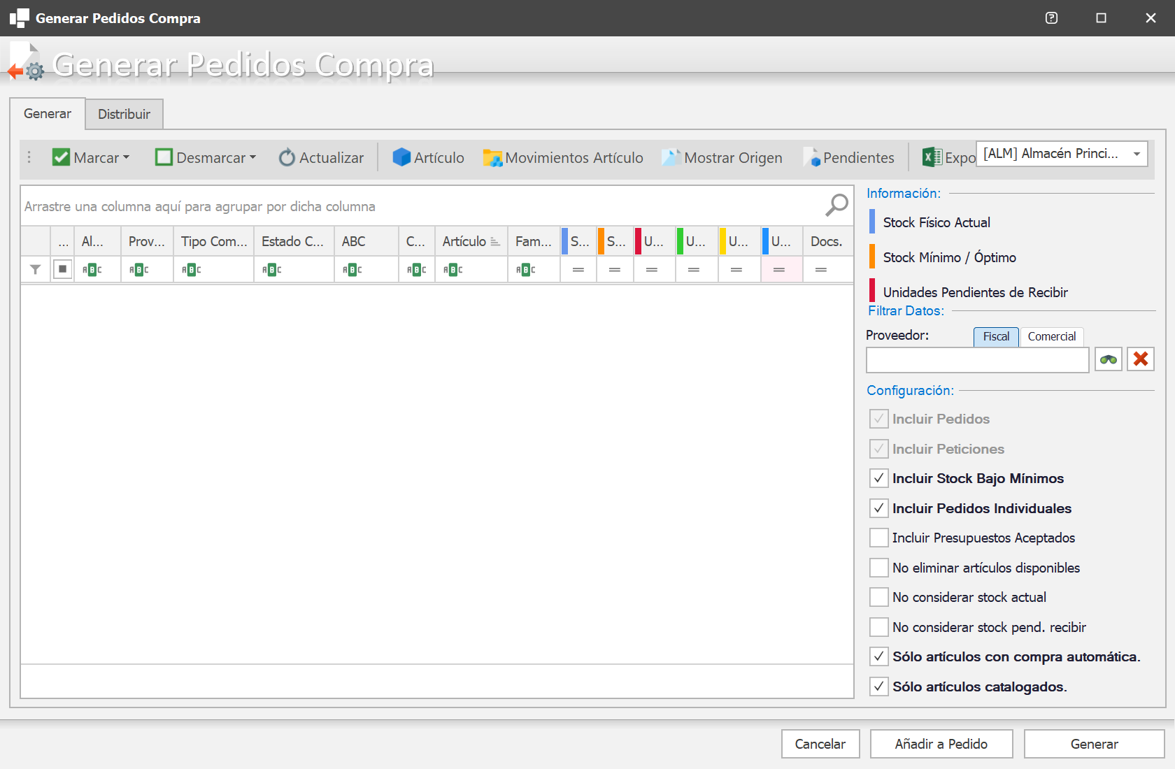Sort by the Artículo column header

coord(471,241)
